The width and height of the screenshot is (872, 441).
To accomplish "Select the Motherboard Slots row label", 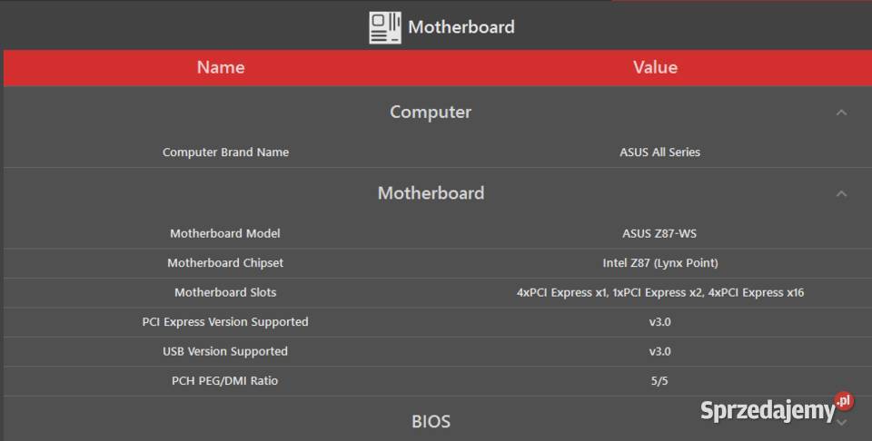I will click(x=225, y=292).
